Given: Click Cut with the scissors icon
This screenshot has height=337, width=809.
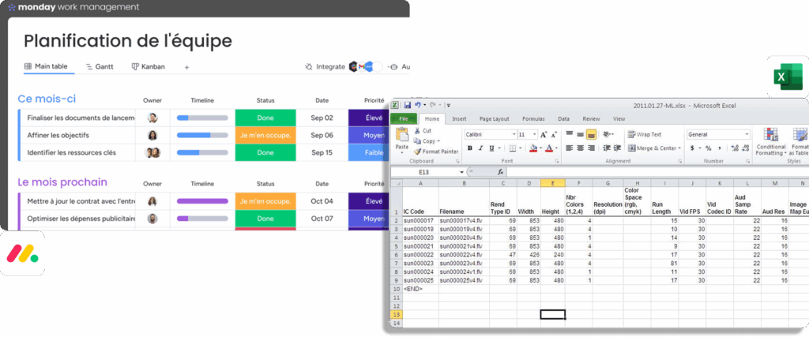Looking at the screenshot, I should tap(423, 131).
